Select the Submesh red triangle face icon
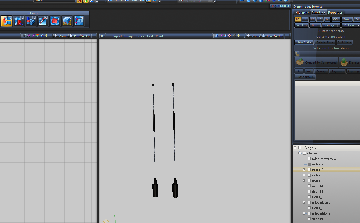 tap(55, 21)
